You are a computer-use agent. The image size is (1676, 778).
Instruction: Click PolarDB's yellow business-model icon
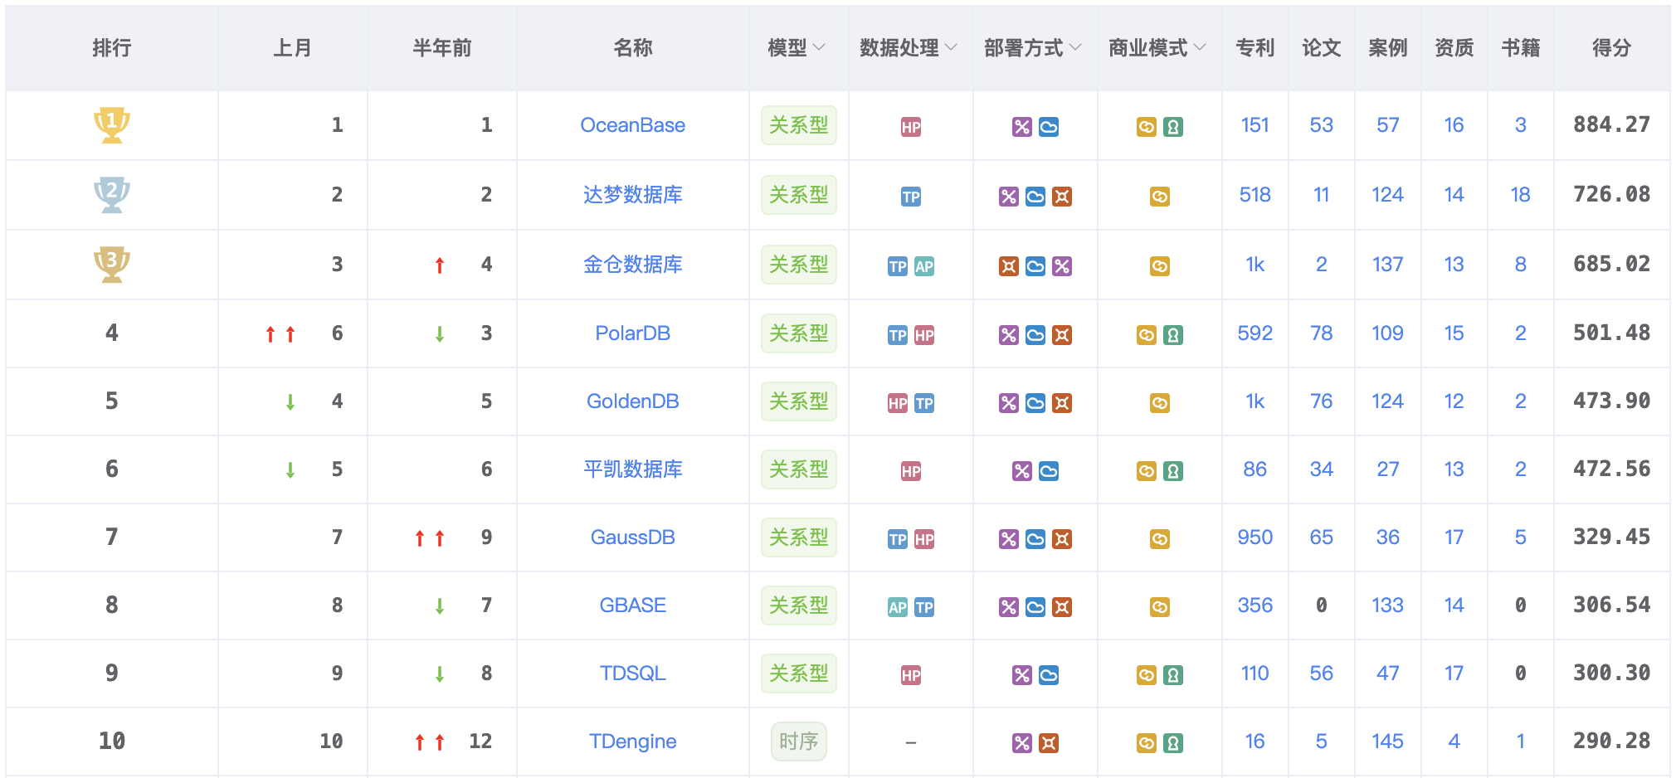coord(1147,335)
